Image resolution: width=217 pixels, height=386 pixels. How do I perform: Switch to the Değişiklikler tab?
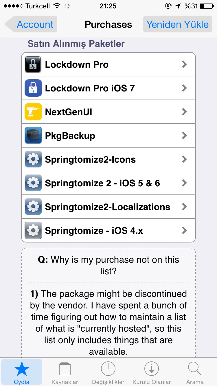click(108, 372)
